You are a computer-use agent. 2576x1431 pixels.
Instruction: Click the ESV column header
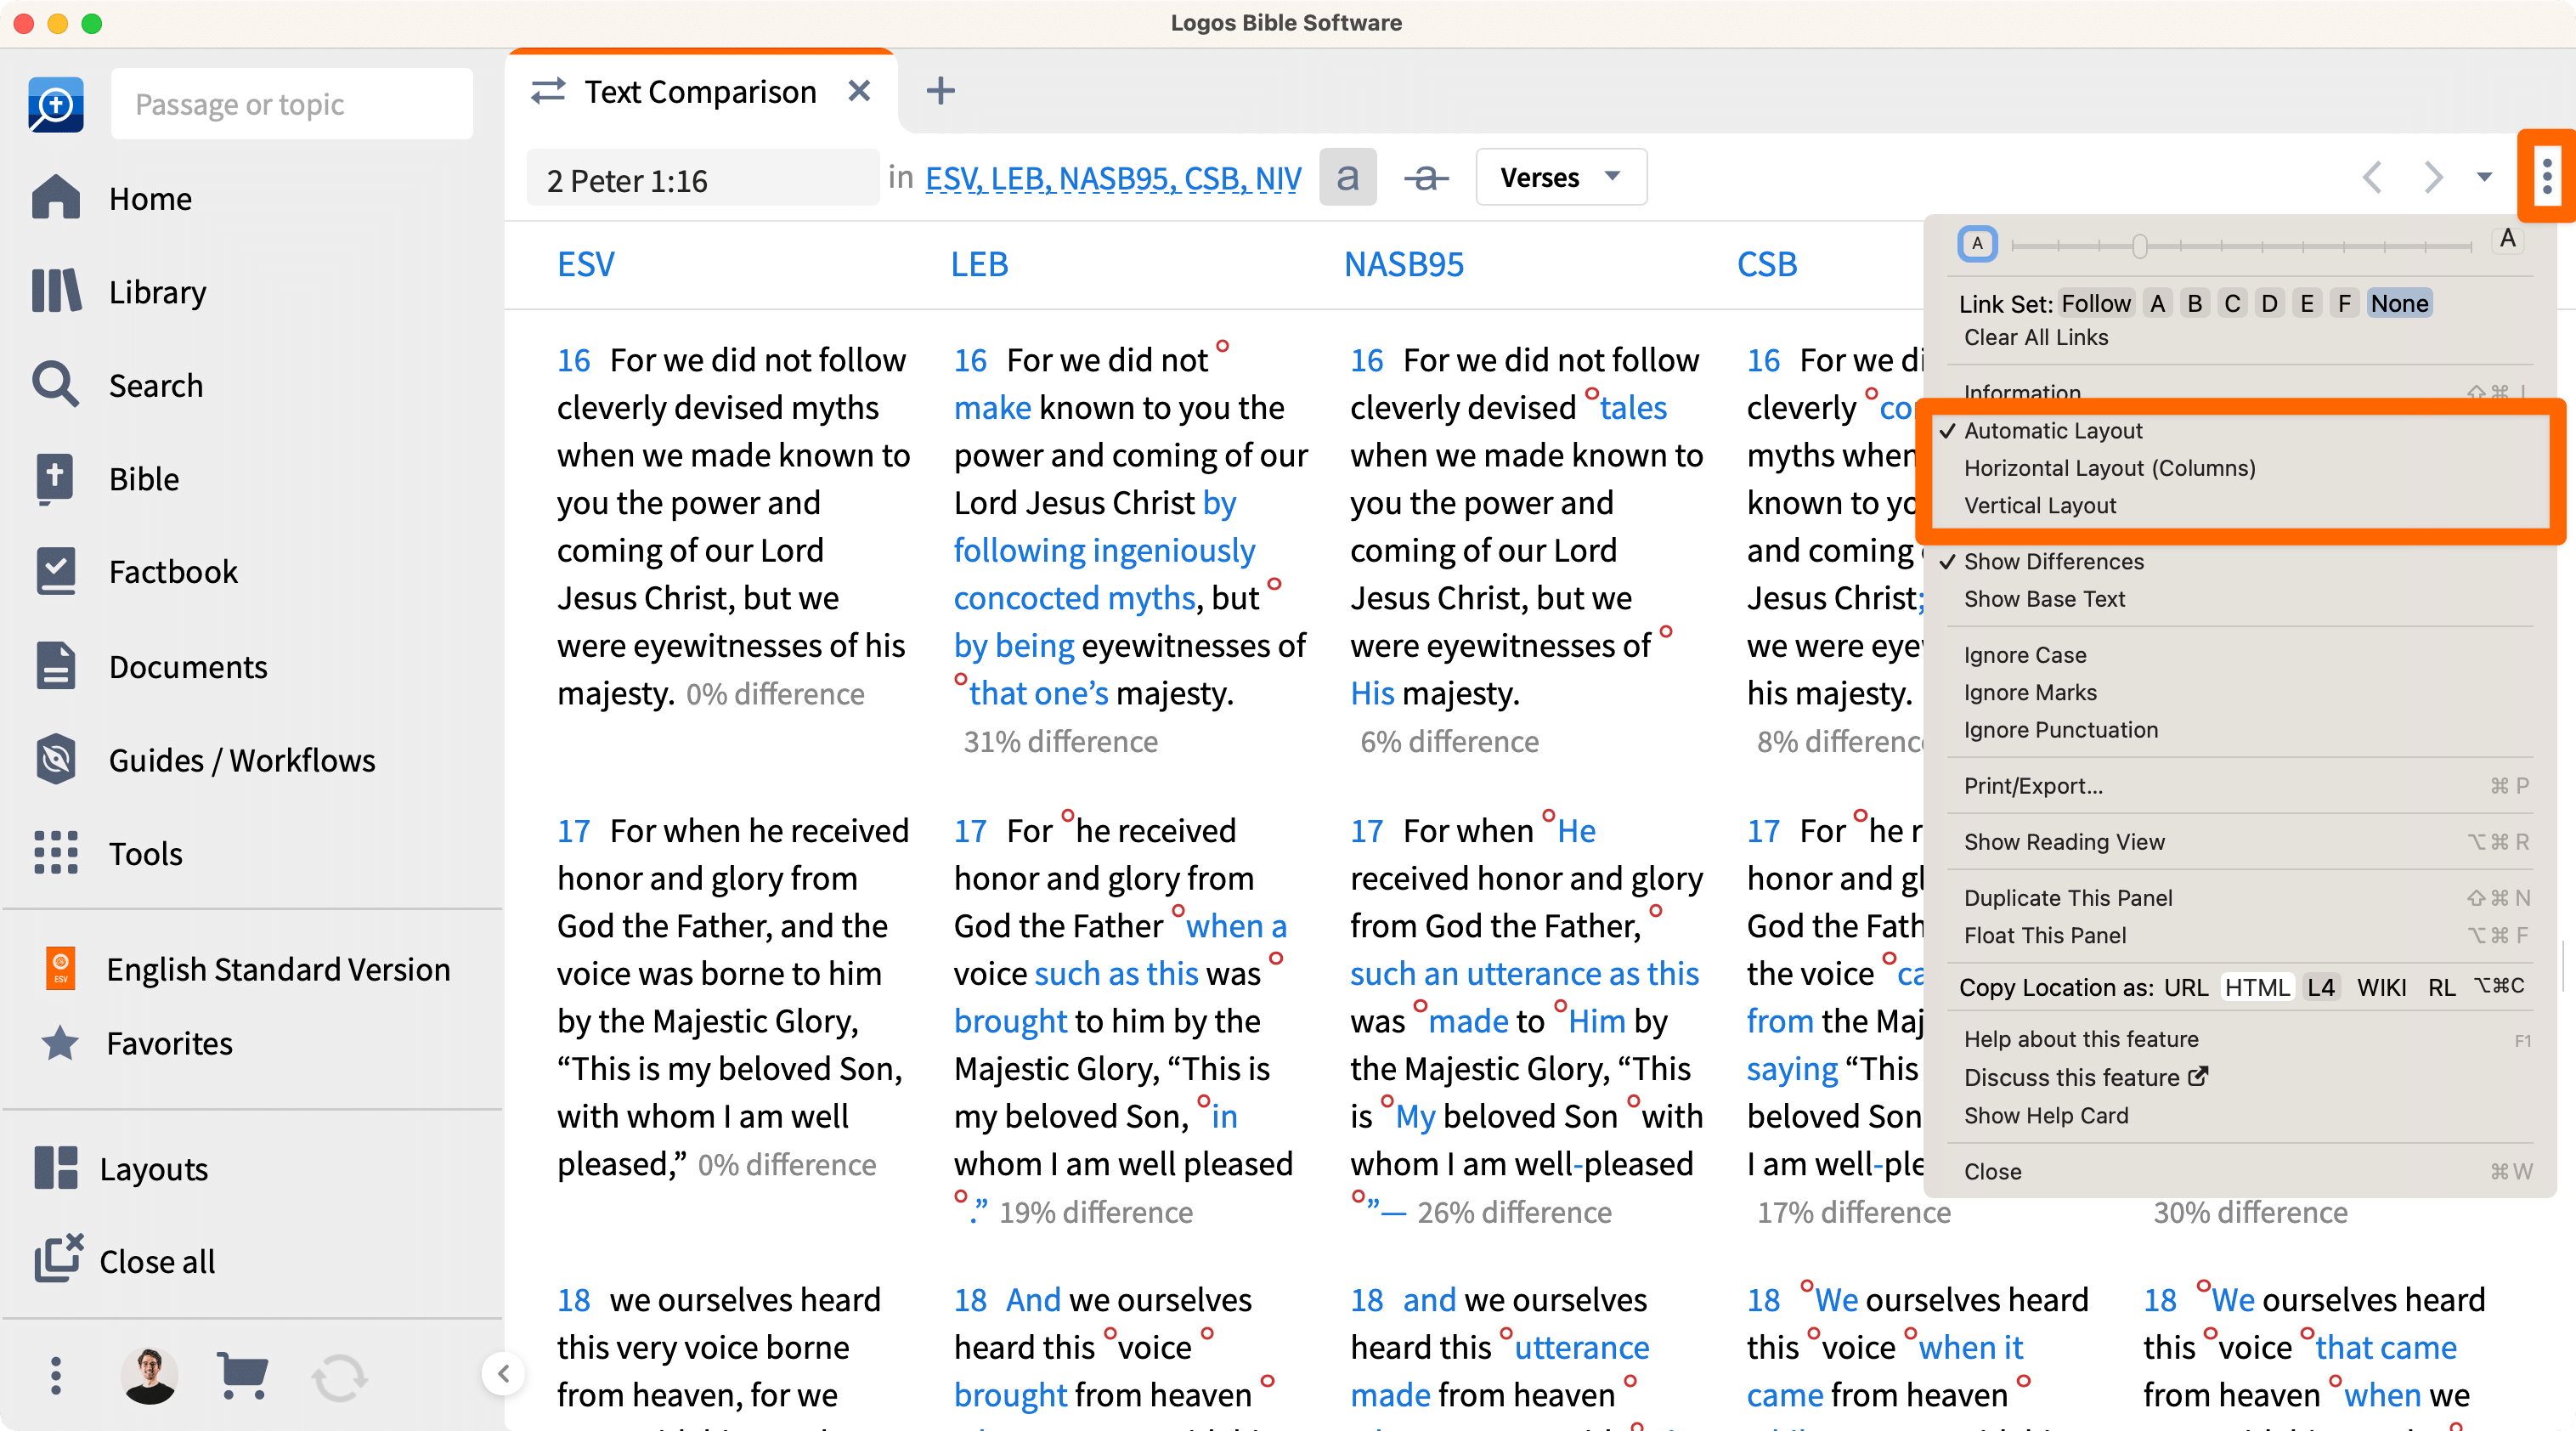click(x=586, y=264)
